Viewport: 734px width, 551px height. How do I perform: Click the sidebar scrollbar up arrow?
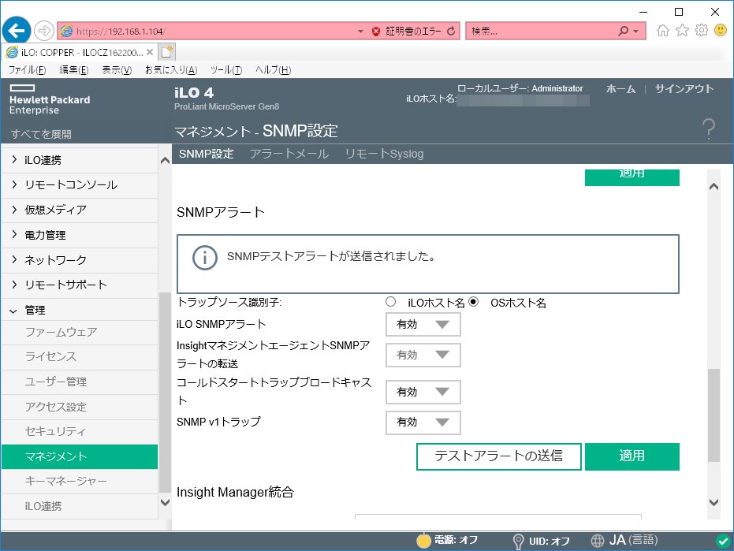tap(165, 161)
